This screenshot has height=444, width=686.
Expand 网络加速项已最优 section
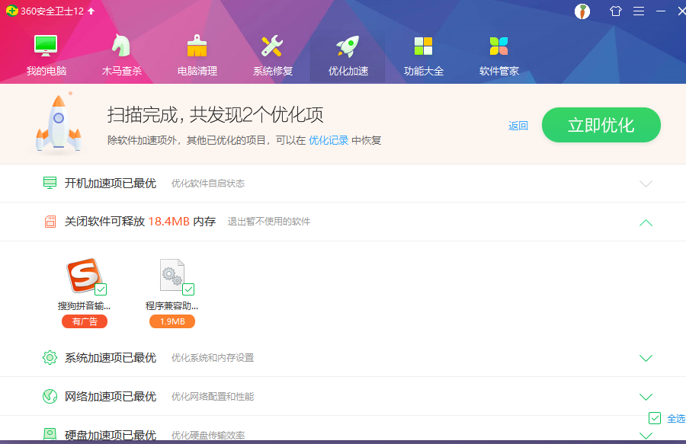click(x=646, y=397)
